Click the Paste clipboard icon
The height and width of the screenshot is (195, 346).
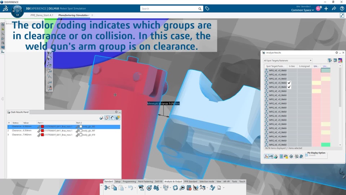coord(121,188)
